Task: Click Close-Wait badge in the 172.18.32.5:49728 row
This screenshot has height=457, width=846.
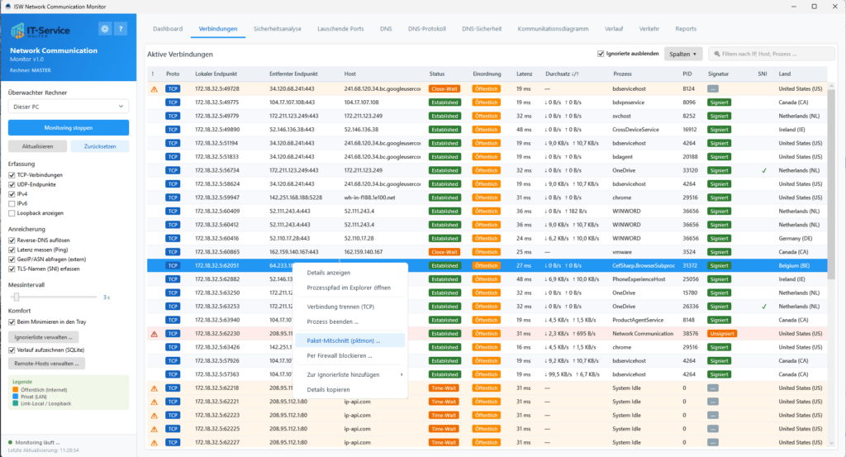Action: (x=444, y=89)
